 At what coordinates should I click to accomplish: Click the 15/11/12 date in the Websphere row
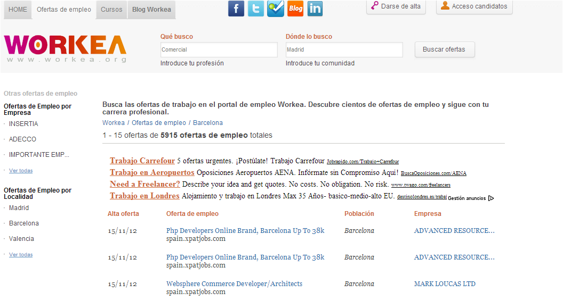123,284
